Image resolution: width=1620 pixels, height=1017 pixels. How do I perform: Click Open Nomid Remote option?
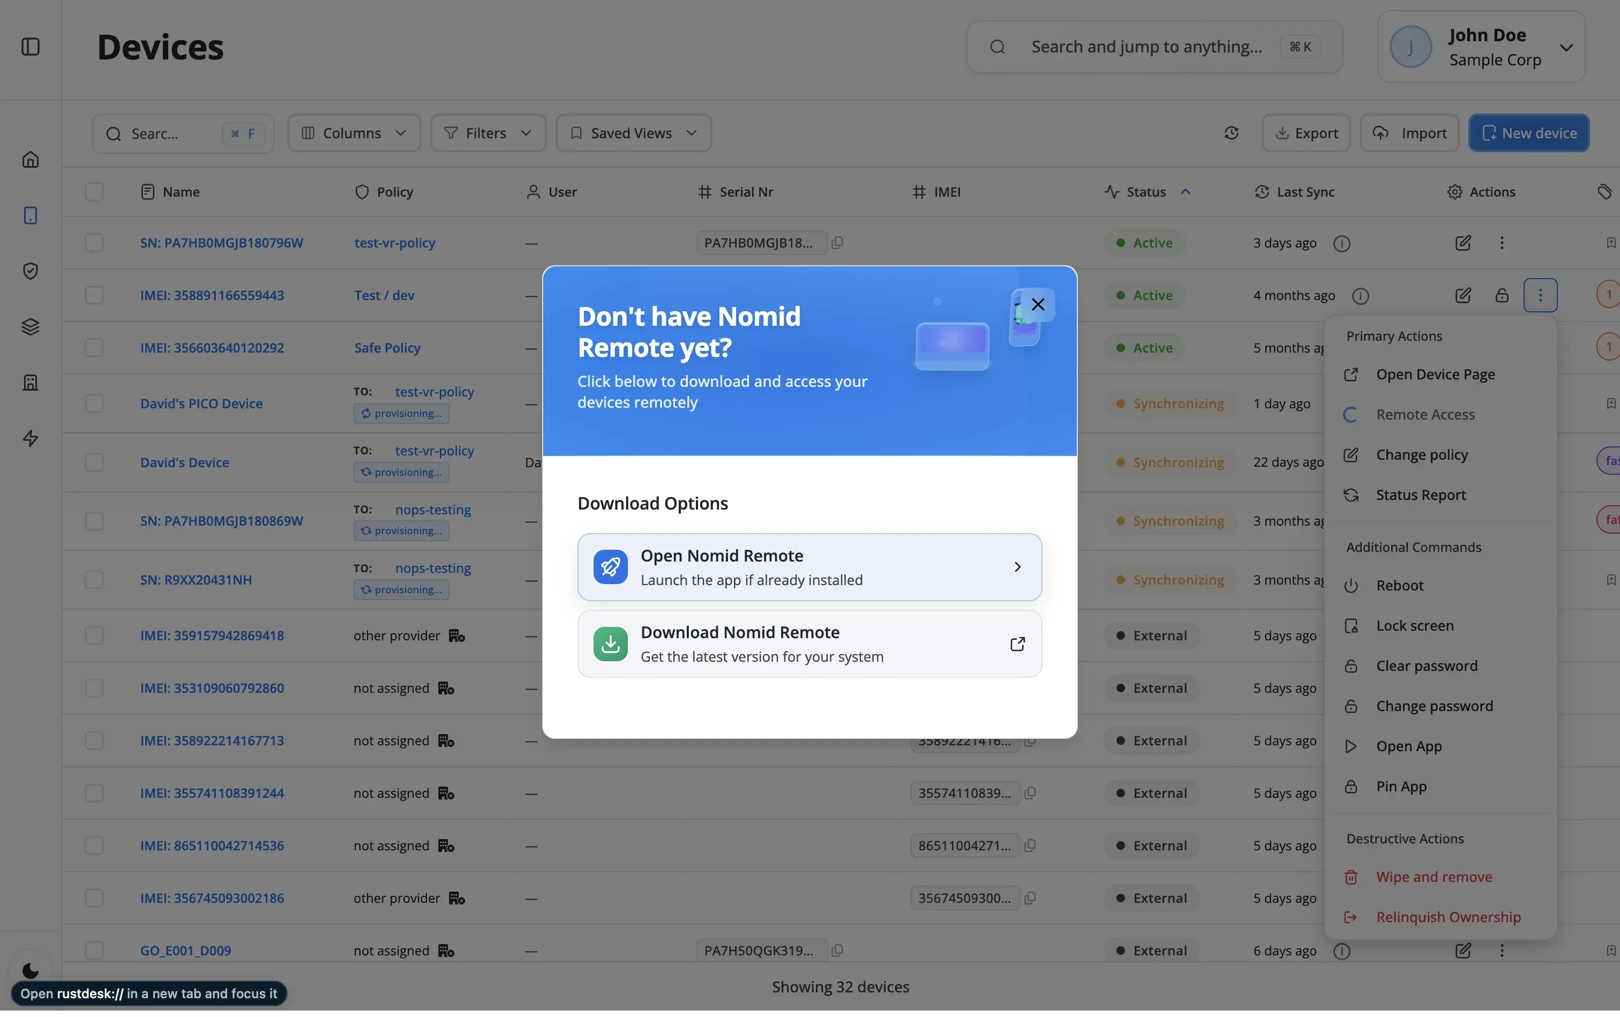(809, 567)
